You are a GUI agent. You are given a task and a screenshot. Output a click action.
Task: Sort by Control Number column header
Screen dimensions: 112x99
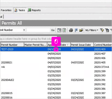(103, 45)
